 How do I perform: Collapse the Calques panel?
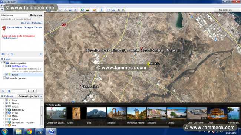2,96
